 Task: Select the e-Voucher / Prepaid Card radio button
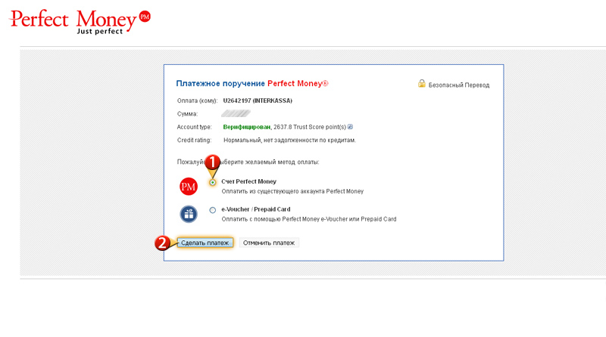213,210
